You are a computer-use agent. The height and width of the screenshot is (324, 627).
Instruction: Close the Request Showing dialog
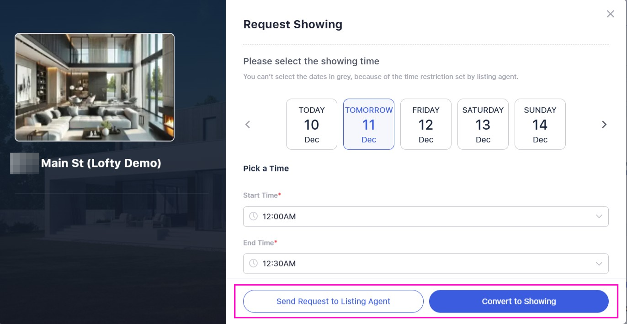[610, 14]
